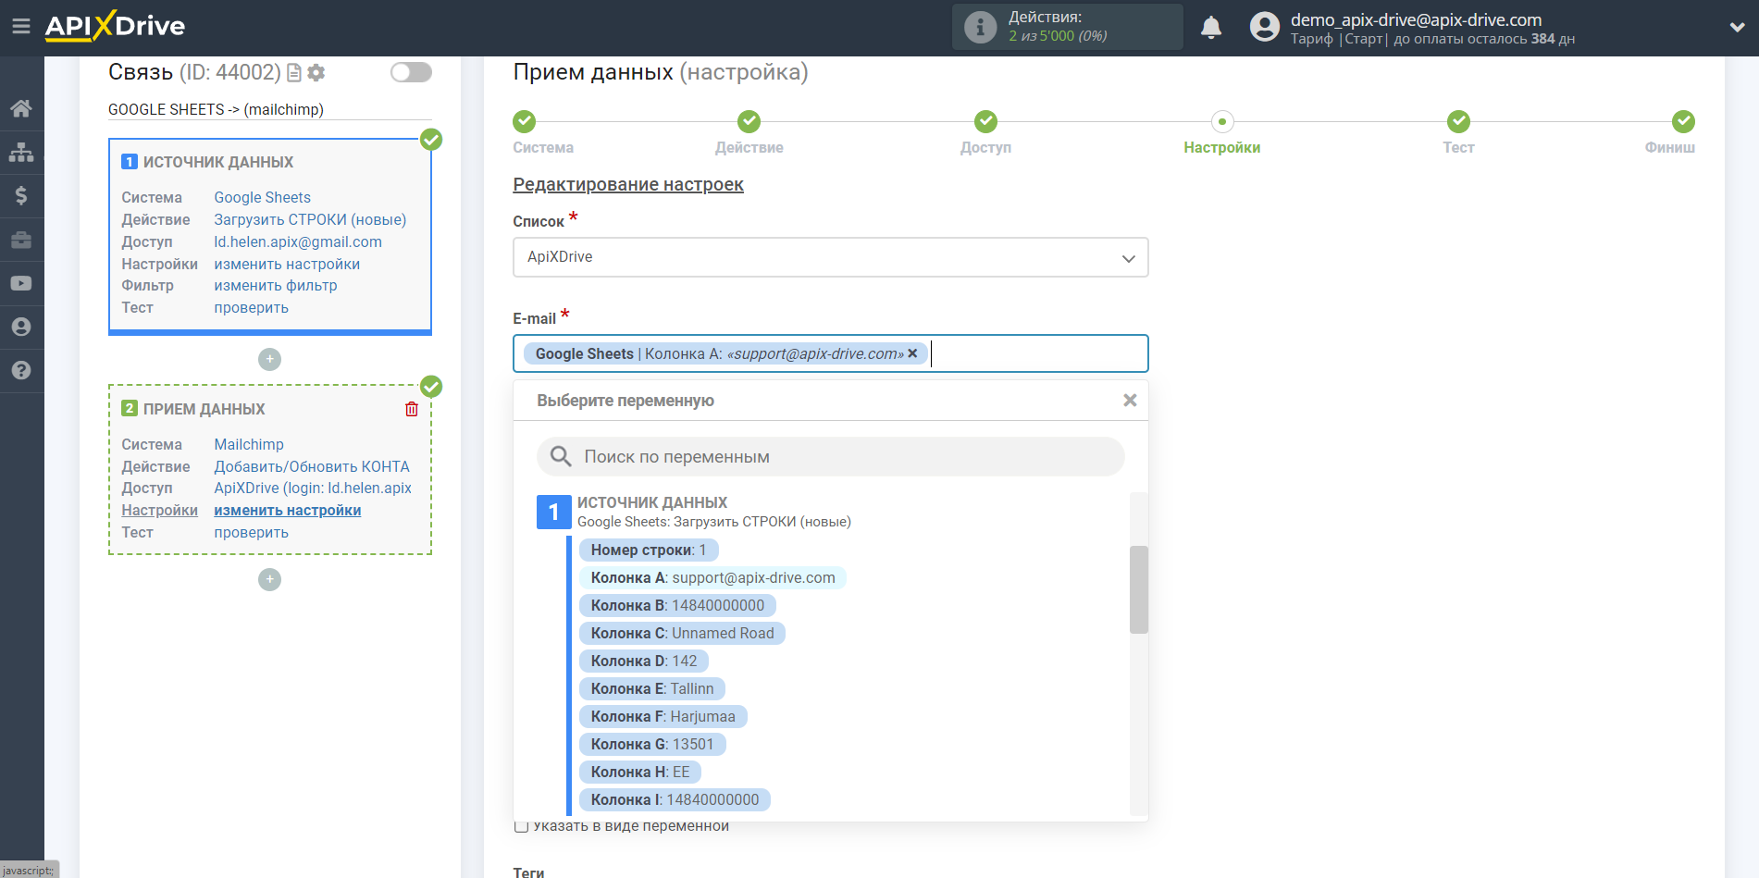
Task: Click 'Редактирование настроек' heading
Action: click(628, 184)
